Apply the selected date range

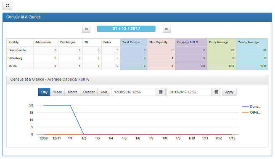point(229,92)
